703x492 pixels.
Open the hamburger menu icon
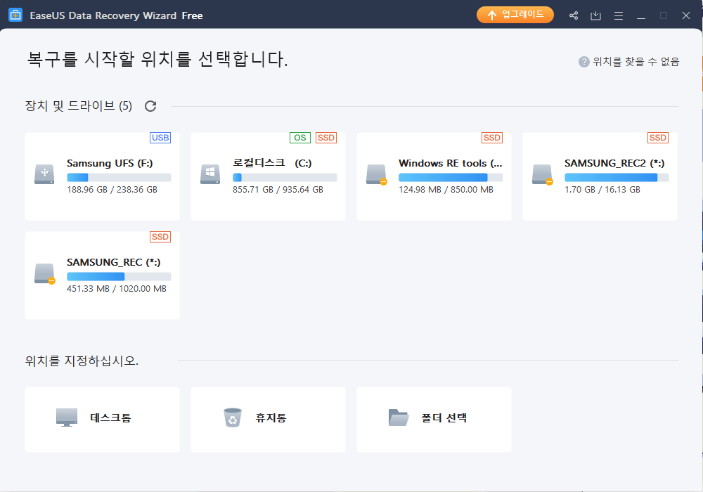[x=618, y=15]
